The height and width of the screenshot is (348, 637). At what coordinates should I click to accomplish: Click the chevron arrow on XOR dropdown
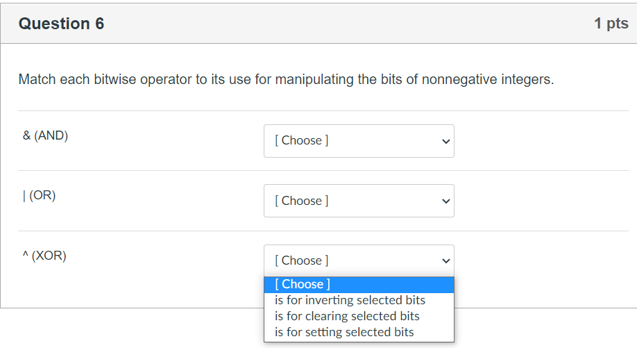pyautogui.click(x=445, y=261)
